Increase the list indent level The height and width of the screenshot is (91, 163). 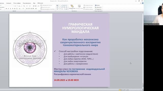pyautogui.click(x=36, y=6)
